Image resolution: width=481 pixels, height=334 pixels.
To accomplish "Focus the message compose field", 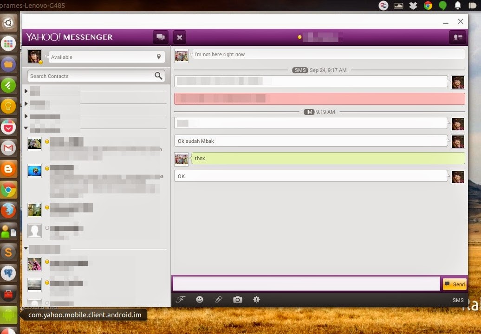I will [x=306, y=283].
